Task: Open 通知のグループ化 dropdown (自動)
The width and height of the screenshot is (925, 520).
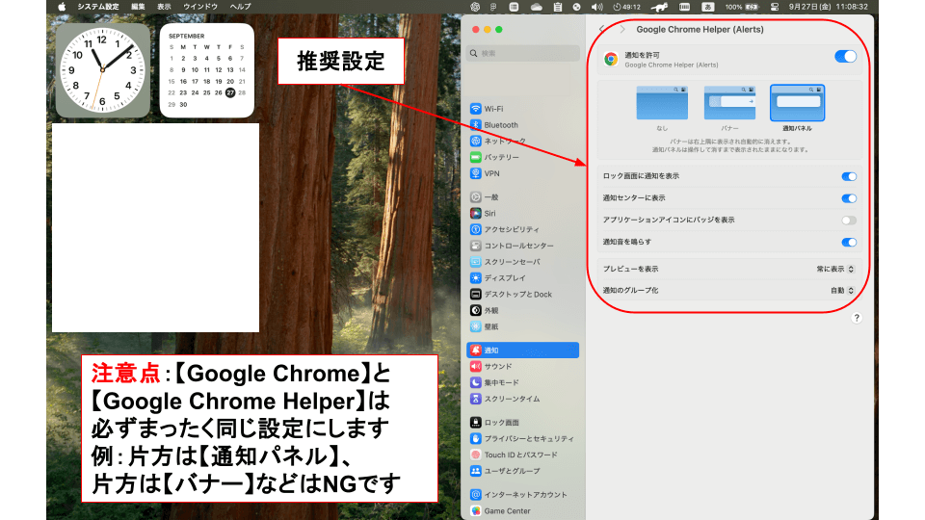Action: (x=842, y=290)
